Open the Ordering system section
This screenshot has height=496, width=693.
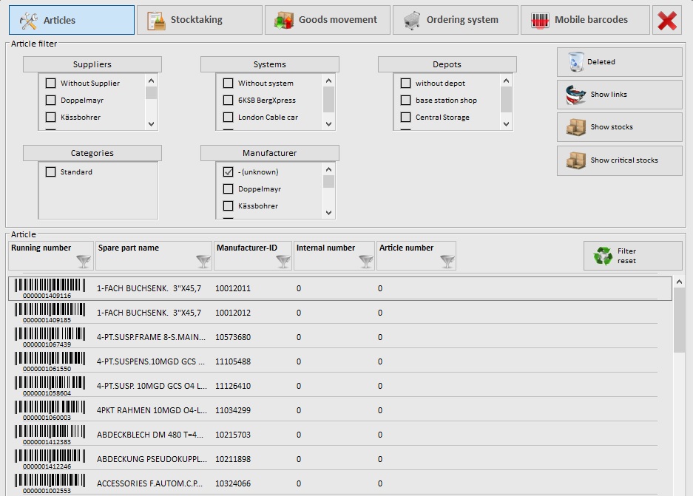pyautogui.click(x=455, y=20)
